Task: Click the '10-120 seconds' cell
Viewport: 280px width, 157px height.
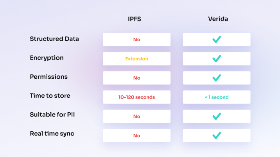Action: 136,97
